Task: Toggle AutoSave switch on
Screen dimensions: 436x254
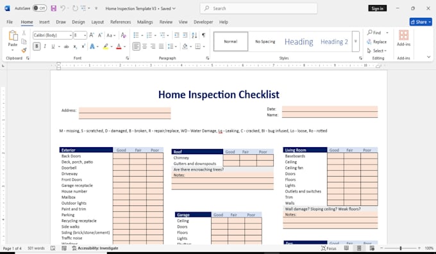Action: pos(40,8)
